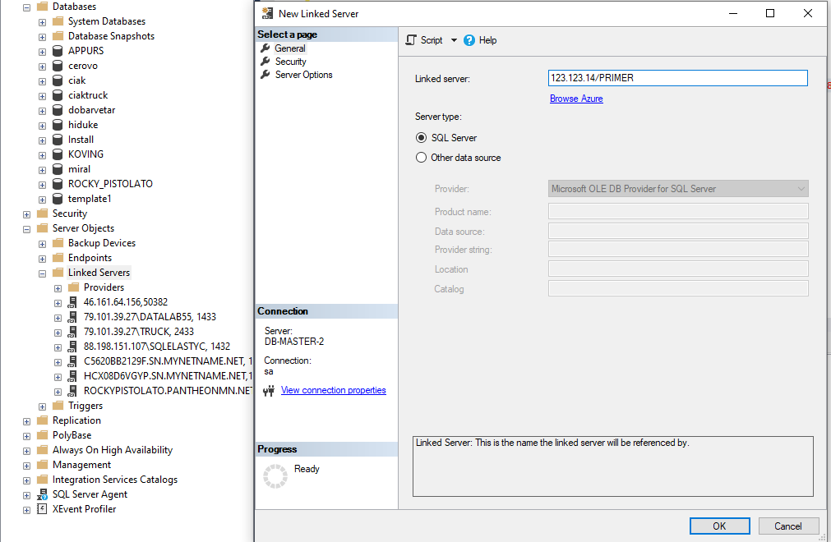Maximize the New Linked Server dialog
This screenshot has height=542, width=831.
pyautogui.click(x=770, y=13)
